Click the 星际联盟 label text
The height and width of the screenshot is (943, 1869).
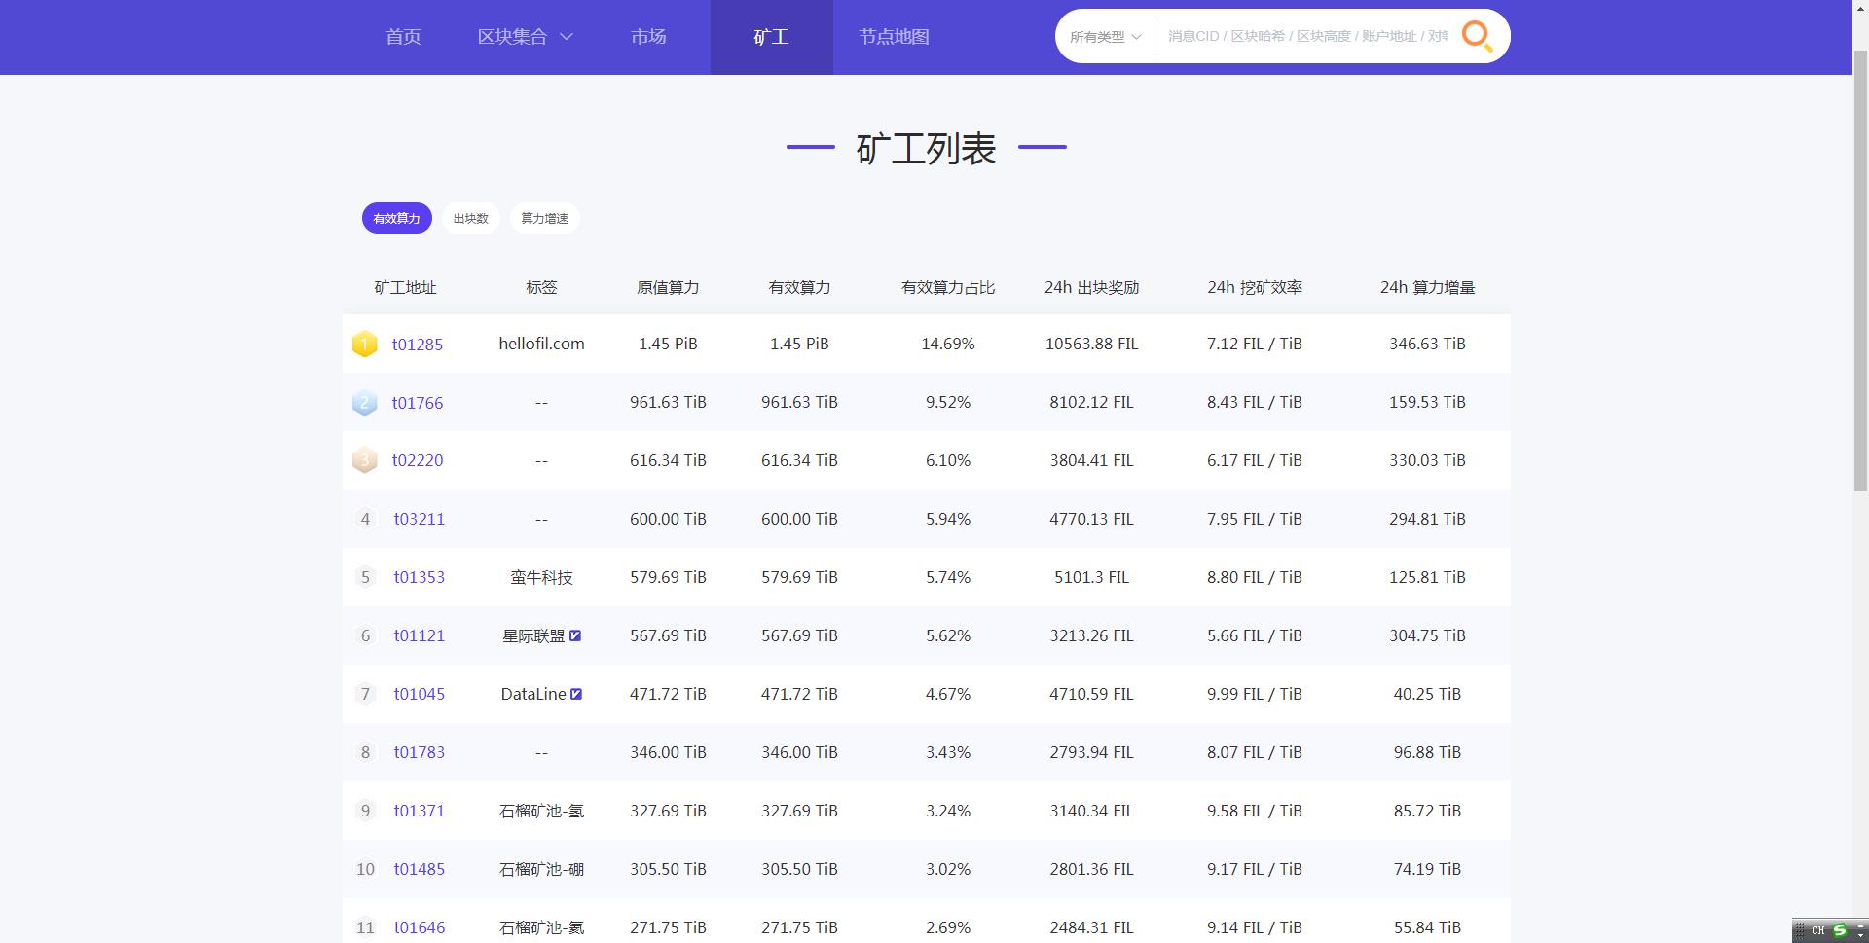coord(533,636)
